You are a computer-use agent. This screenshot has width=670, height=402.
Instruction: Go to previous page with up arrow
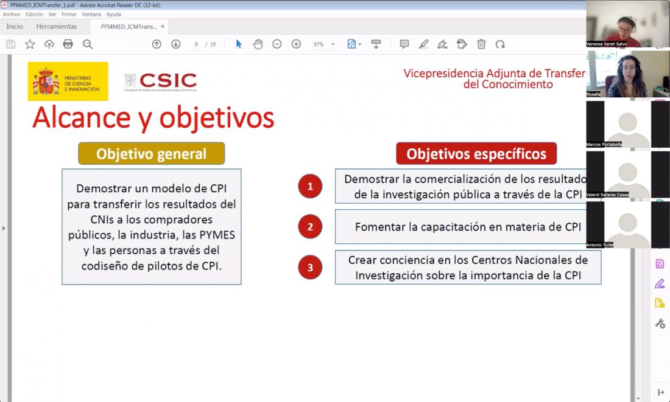pyautogui.click(x=157, y=44)
